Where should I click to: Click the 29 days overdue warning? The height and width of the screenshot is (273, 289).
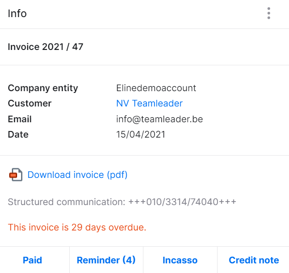(77, 227)
